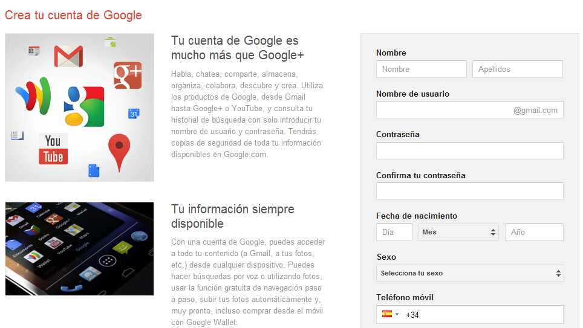Click the Spanish flag country selector
583x328 pixels.
tap(390, 314)
